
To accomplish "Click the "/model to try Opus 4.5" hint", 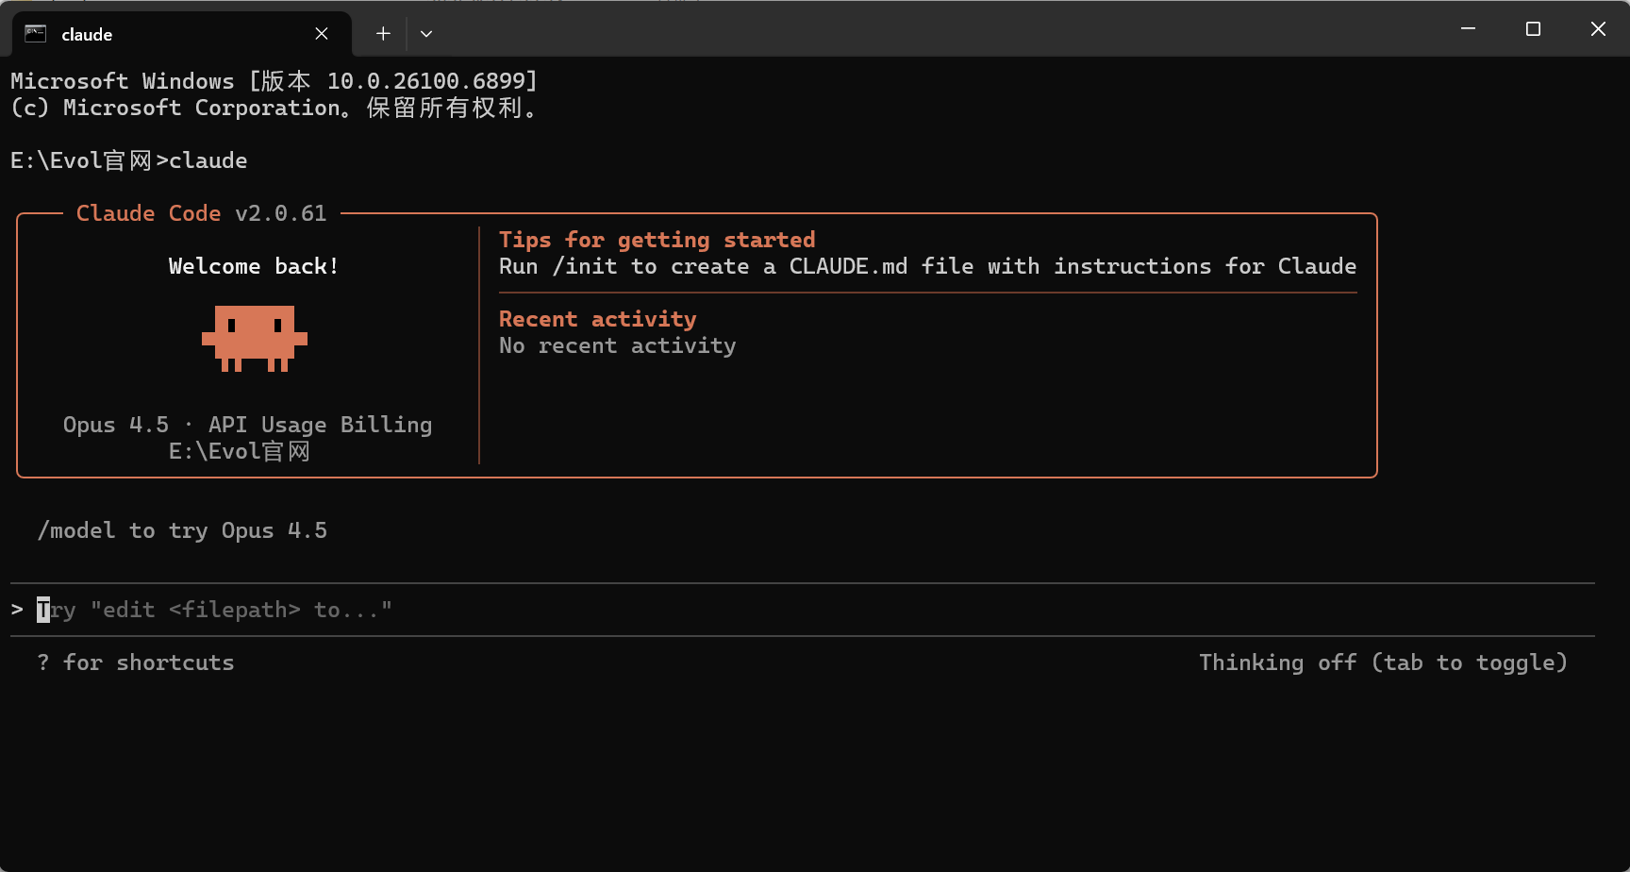I will click(x=182, y=530).
